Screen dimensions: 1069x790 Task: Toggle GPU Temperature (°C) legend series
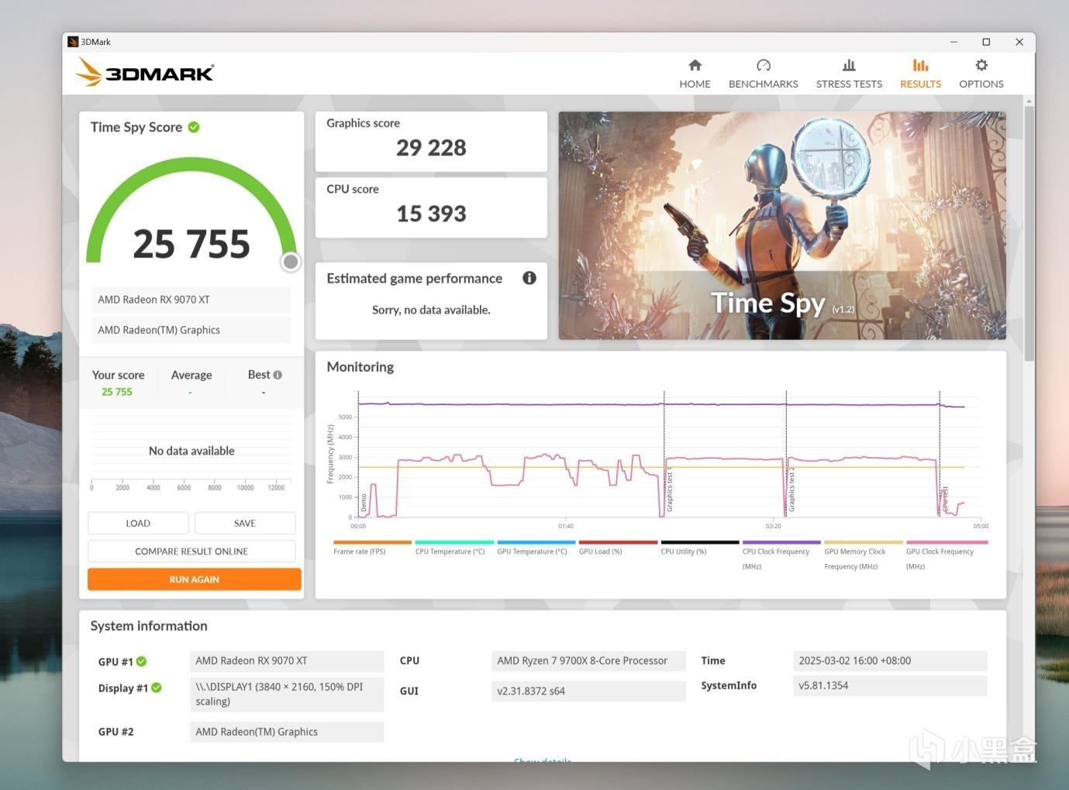coord(536,548)
